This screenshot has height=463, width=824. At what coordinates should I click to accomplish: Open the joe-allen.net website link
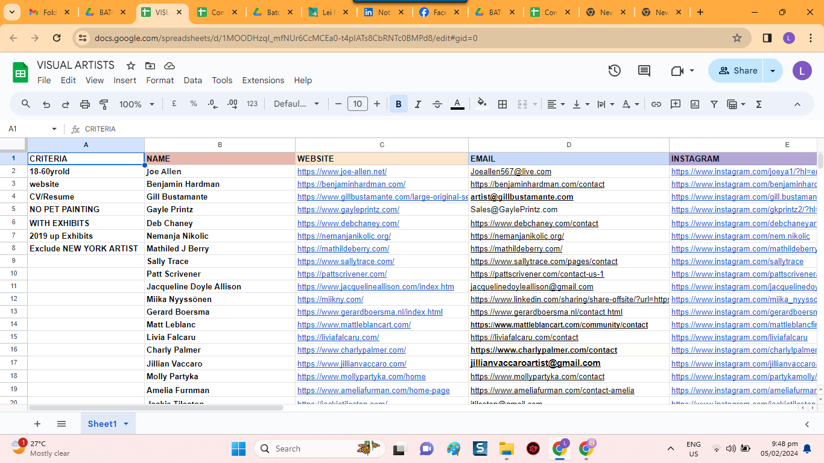[x=342, y=171]
